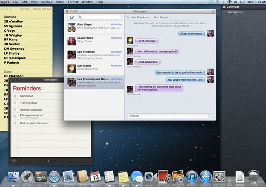Launch iTunes music note icon in Dock

point(192,177)
